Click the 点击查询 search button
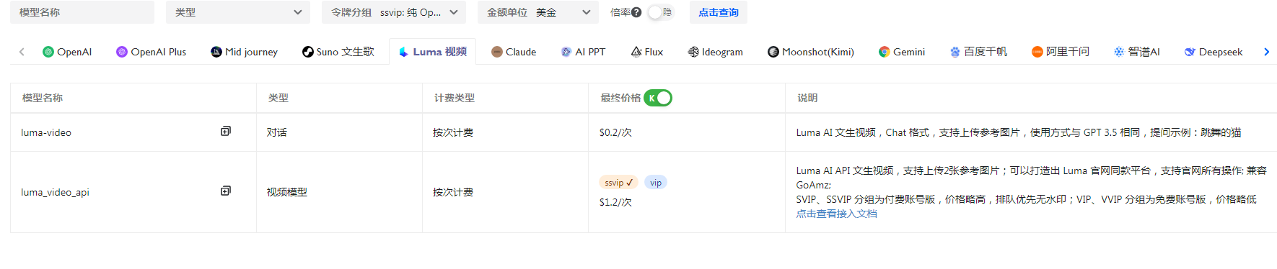 pyautogui.click(x=719, y=12)
